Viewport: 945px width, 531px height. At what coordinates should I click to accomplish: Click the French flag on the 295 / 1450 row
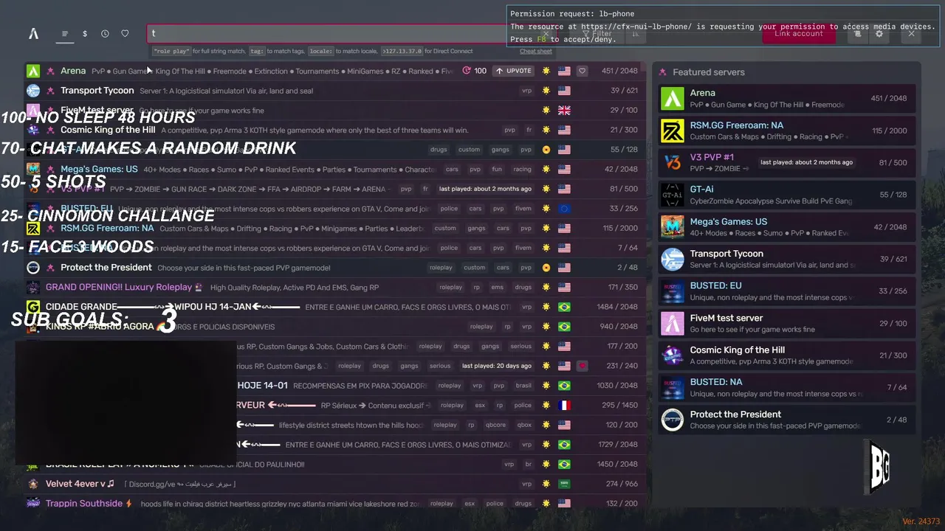pyautogui.click(x=564, y=405)
